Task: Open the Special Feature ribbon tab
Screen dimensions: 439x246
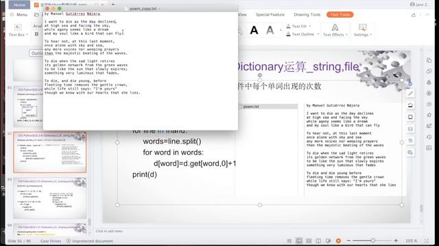Action: point(270,14)
